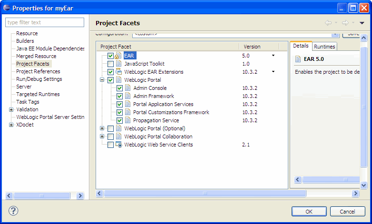Select Targeted Runtimes in the tree
Screen dimensions: 372x224
click(38, 94)
